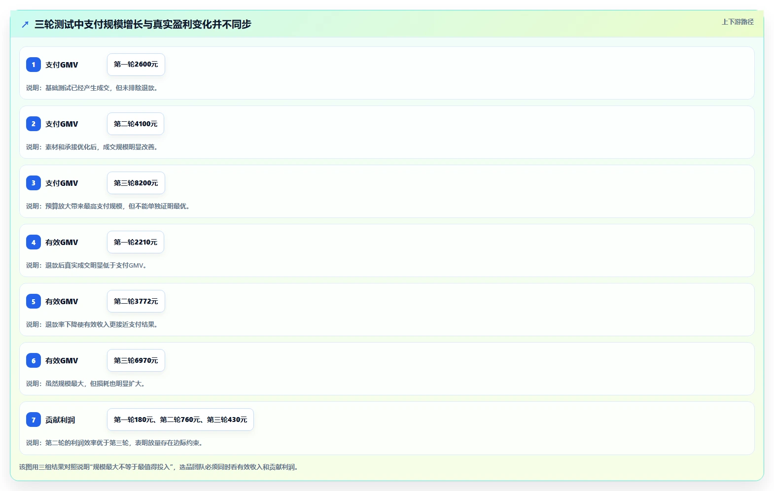Image resolution: width=774 pixels, height=491 pixels.
Task: Select the 第一轮2210元 value chip
Action: (x=136, y=242)
